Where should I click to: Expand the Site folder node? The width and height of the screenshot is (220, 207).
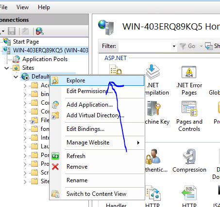25,182
